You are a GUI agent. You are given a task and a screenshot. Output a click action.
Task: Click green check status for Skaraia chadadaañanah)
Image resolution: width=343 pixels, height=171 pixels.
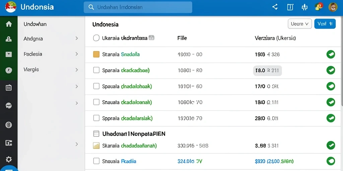click(x=331, y=145)
